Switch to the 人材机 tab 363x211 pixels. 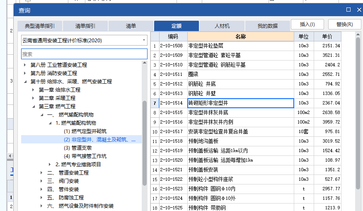coord(222,26)
